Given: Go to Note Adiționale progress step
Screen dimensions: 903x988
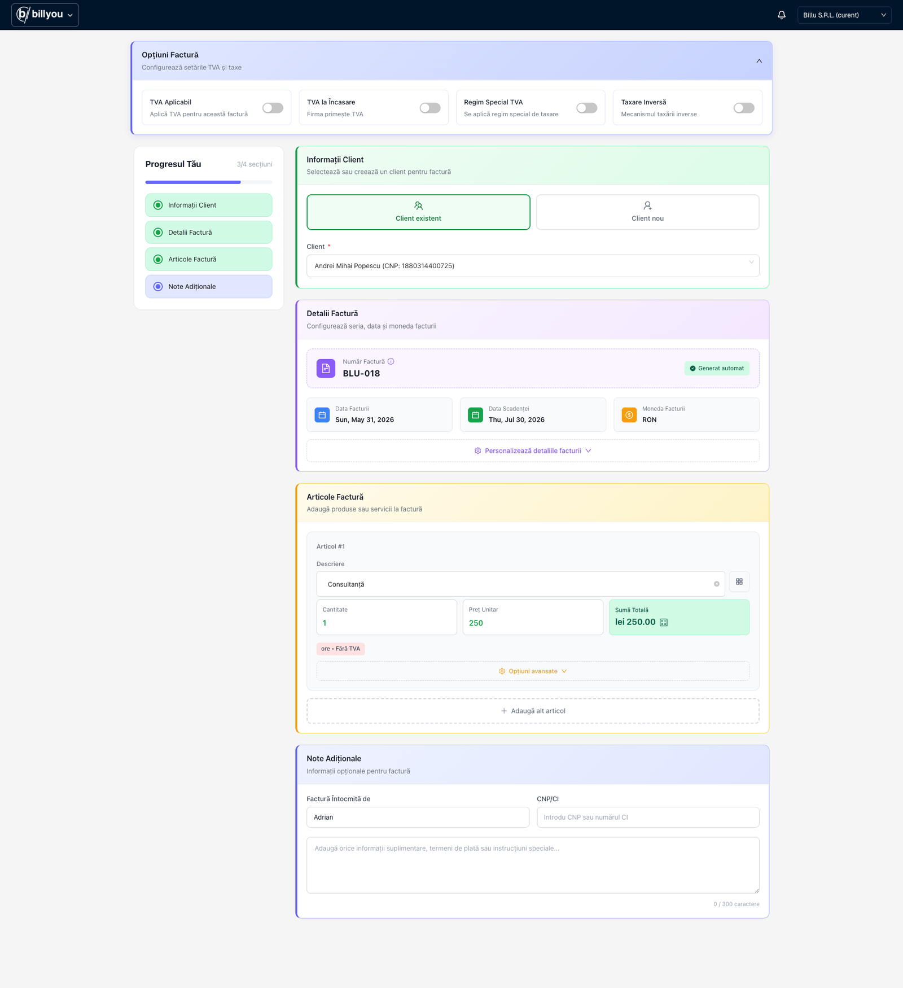Looking at the screenshot, I should tap(209, 286).
